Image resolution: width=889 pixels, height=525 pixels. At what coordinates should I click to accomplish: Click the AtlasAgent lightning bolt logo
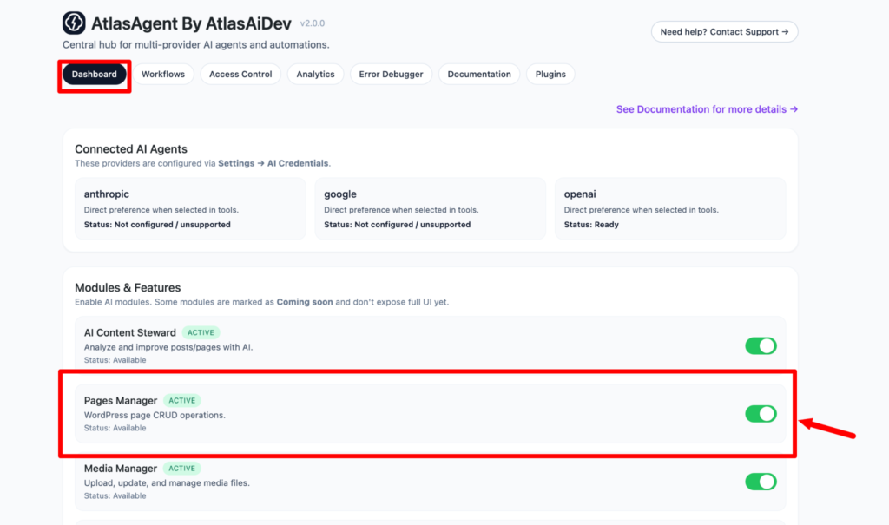(x=74, y=23)
